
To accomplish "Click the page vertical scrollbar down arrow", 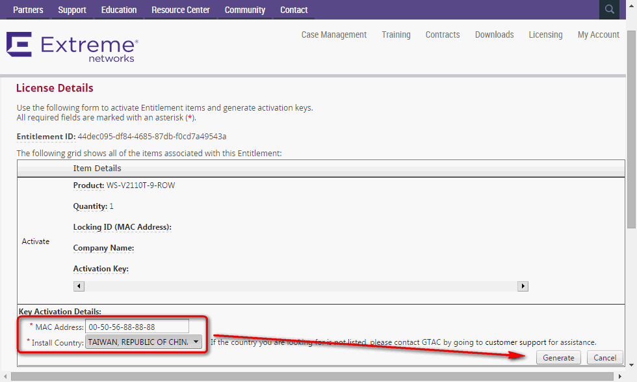I will click(631, 365).
